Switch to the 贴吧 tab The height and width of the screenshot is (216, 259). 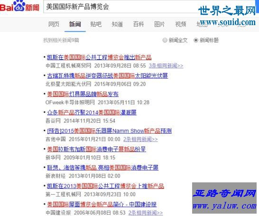(96, 24)
